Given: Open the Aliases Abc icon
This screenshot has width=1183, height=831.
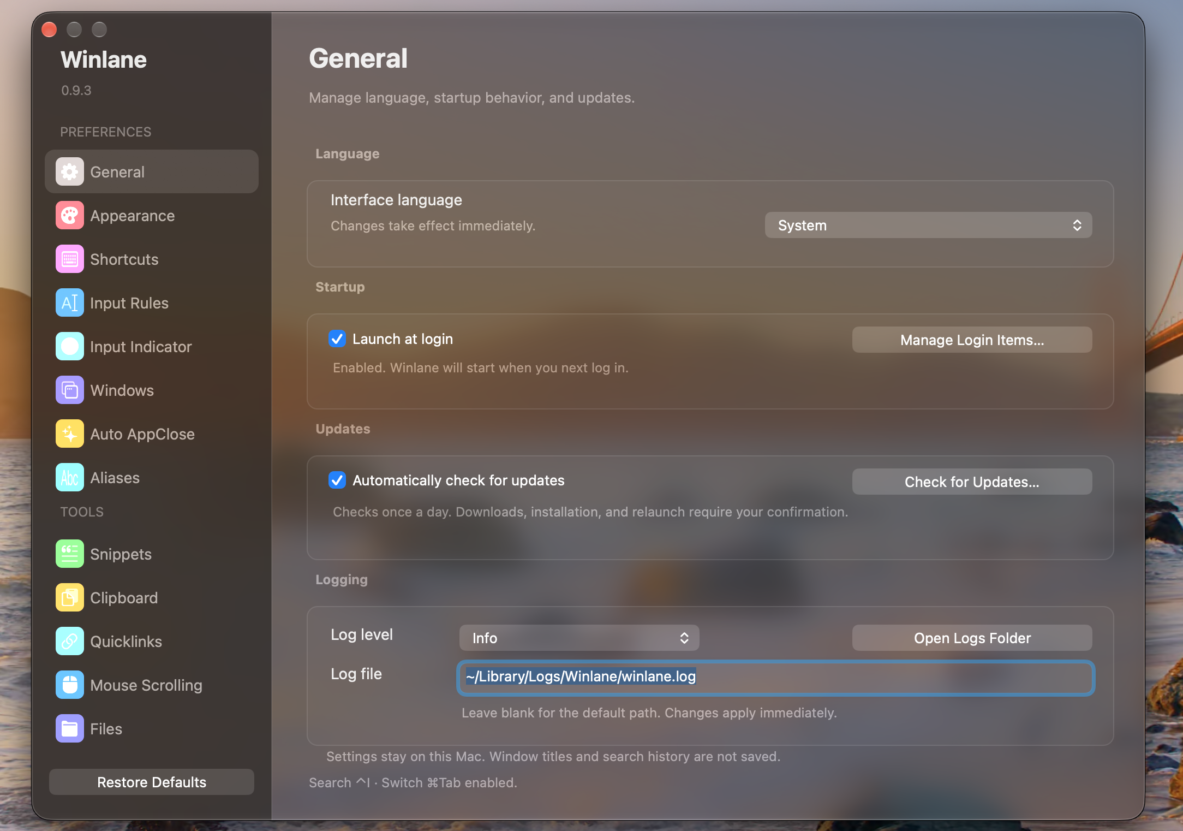Looking at the screenshot, I should tap(69, 478).
